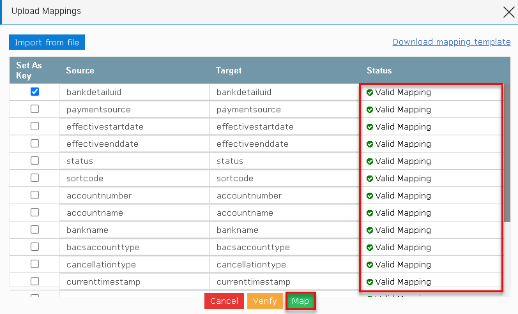Select the paymentsource source cell
Image resolution: width=518 pixels, height=314 pixels.
pos(135,109)
